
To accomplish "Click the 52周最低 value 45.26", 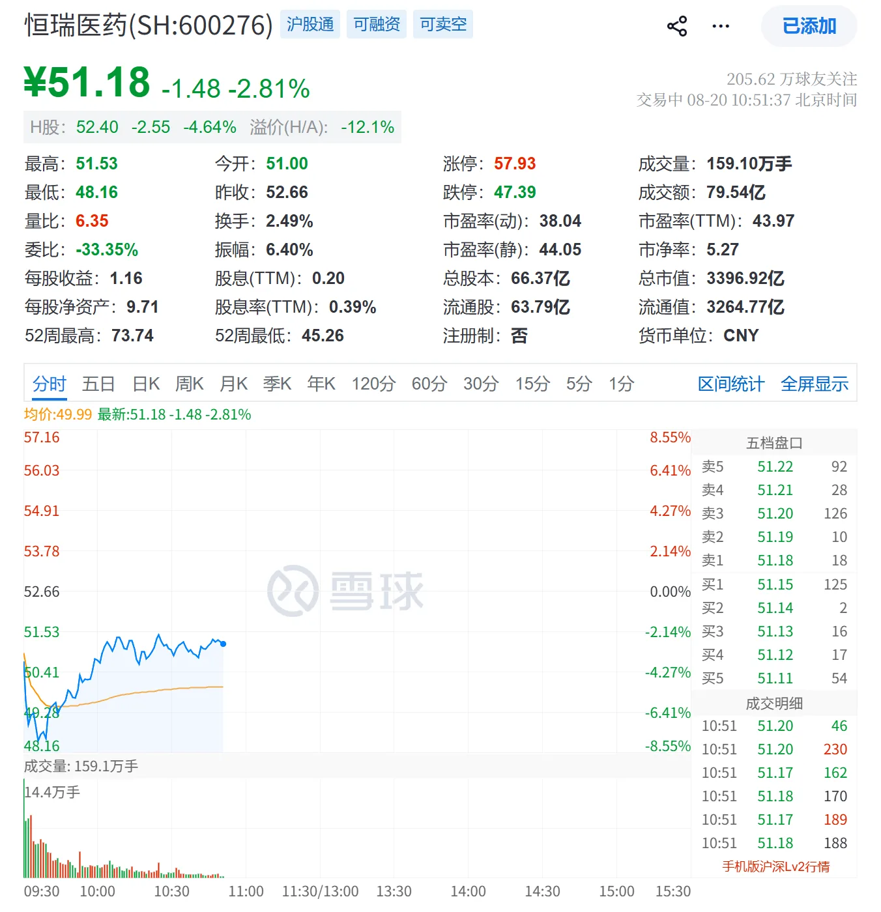I will (x=323, y=335).
